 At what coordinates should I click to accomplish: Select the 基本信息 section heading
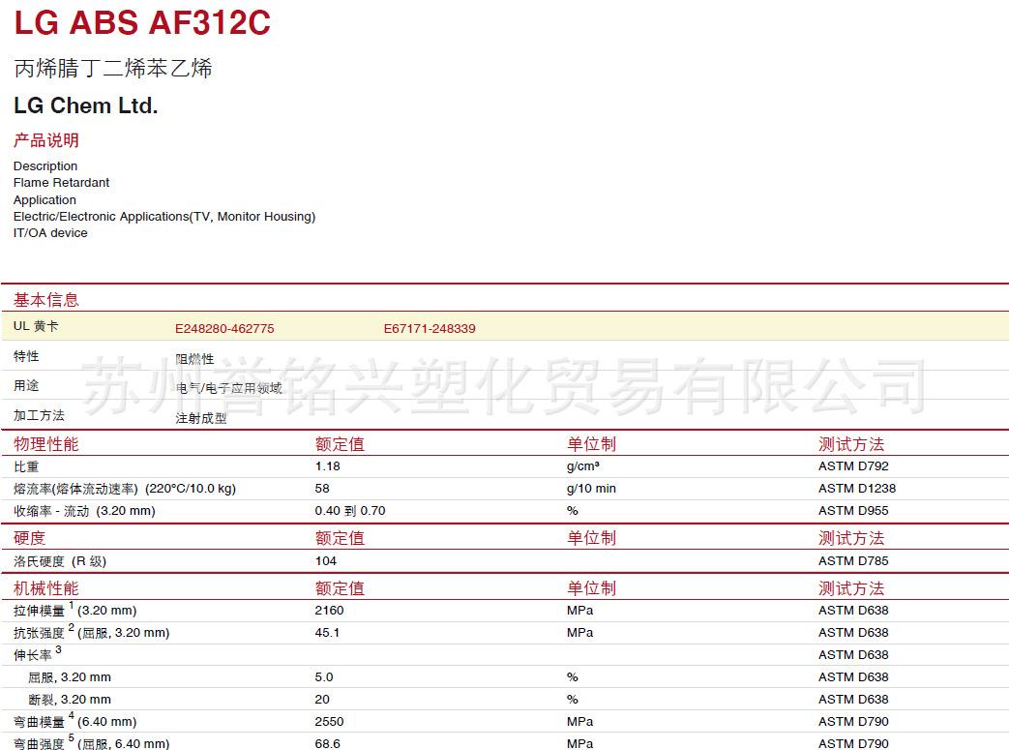click(x=46, y=300)
